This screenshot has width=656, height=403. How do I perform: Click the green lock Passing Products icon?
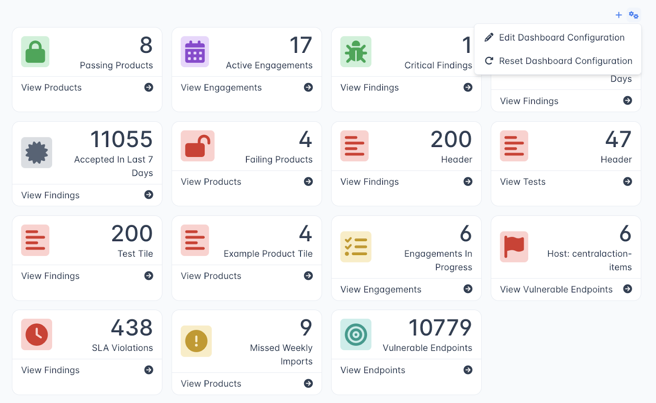coord(35,52)
